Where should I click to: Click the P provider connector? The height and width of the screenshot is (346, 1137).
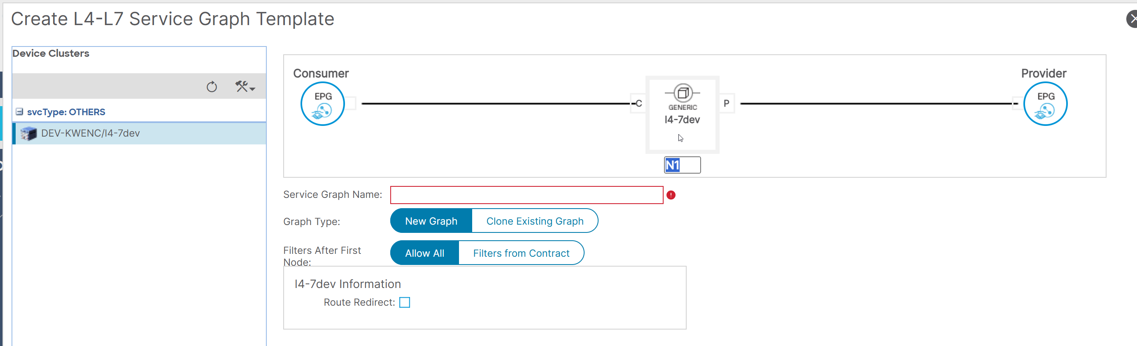[x=727, y=103]
